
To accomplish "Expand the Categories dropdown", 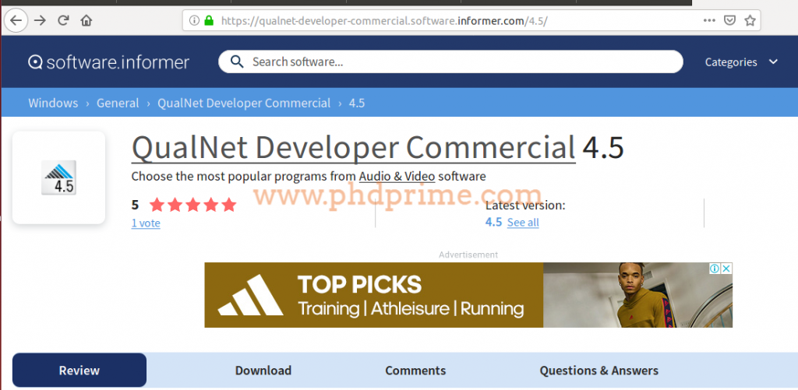I will (741, 62).
